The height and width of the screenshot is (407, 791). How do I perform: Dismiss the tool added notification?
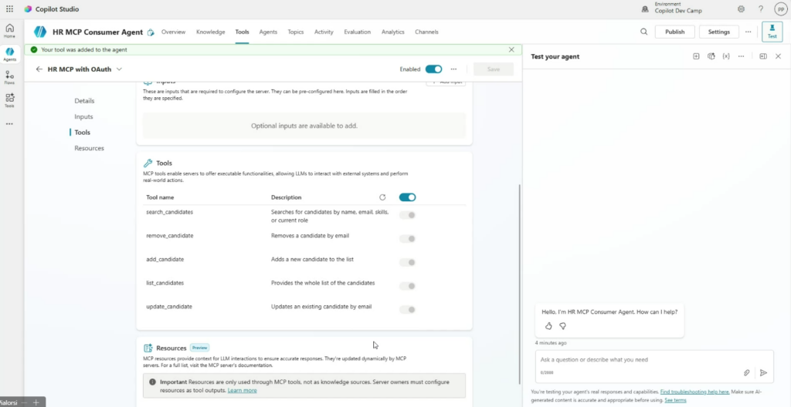pyautogui.click(x=511, y=50)
